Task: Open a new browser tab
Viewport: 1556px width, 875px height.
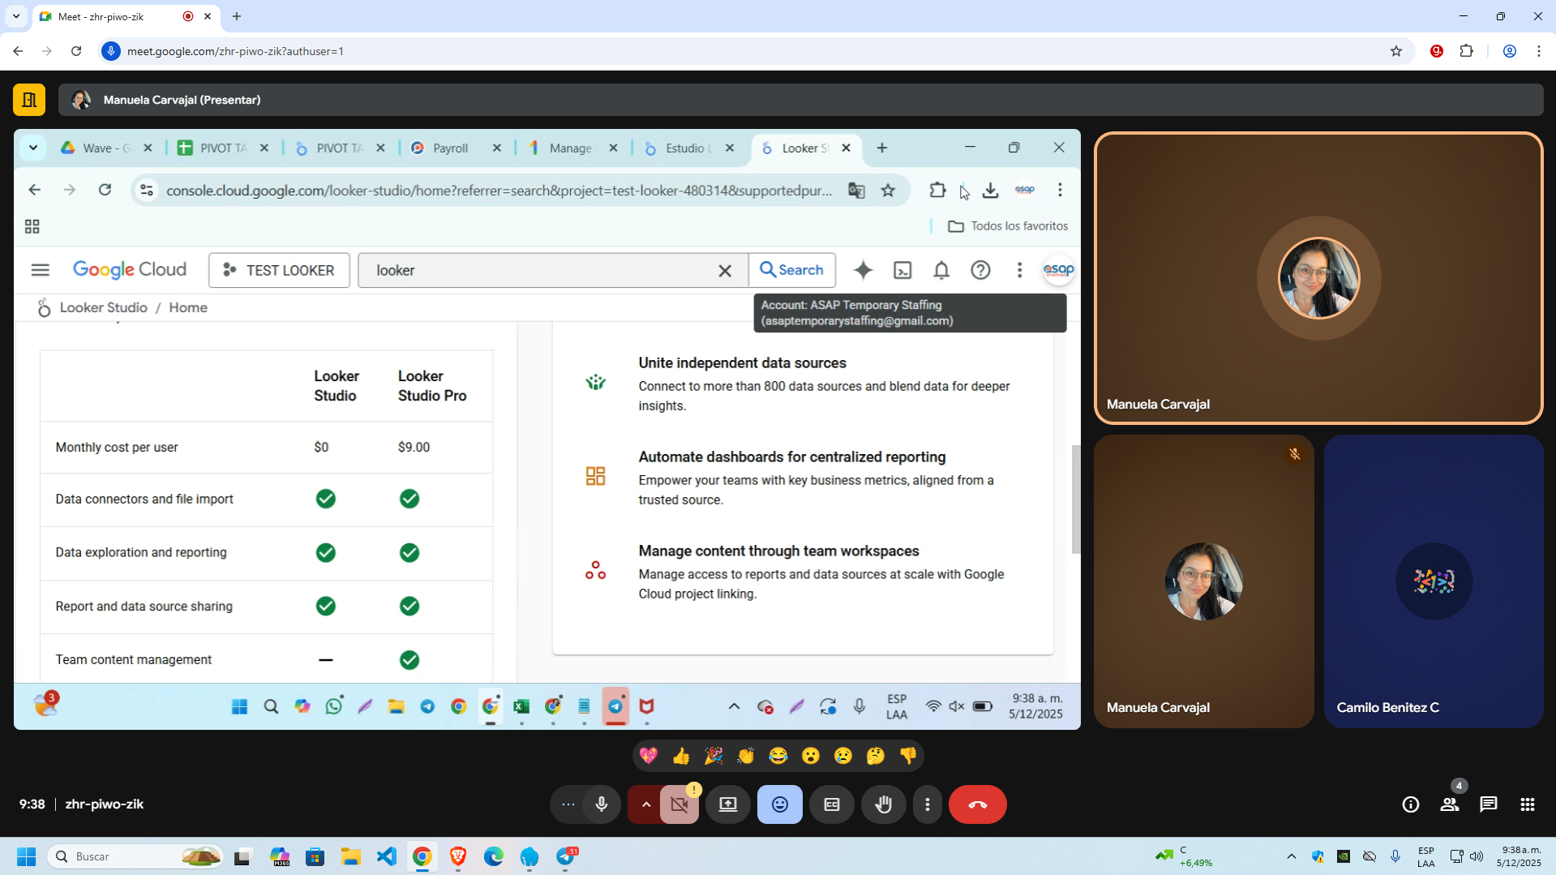Action: (x=237, y=16)
